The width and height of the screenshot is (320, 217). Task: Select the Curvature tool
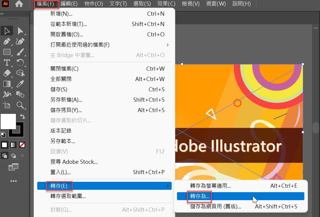click(20, 41)
